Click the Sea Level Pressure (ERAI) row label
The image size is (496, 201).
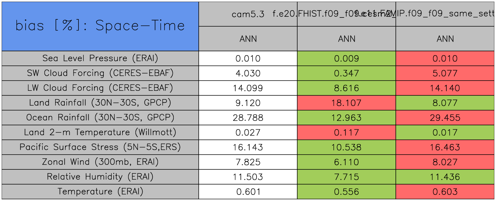click(100, 58)
